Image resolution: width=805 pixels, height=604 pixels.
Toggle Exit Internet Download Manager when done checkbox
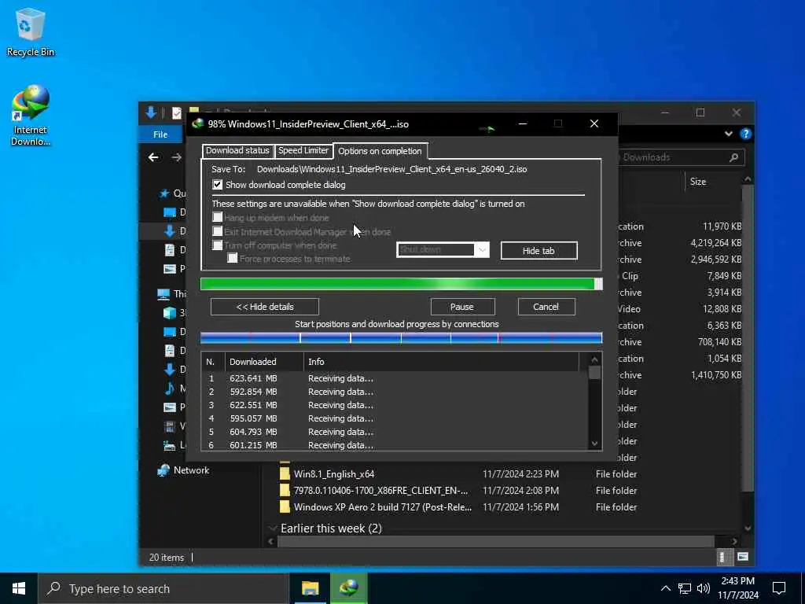(x=218, y=231)
